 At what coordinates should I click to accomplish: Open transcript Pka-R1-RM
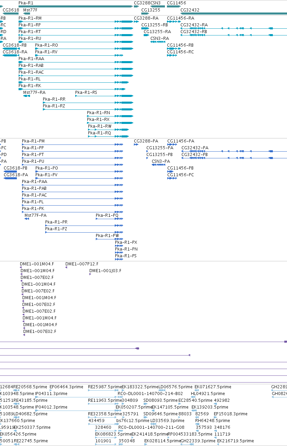pyautogui.click(x=30, y=18)
